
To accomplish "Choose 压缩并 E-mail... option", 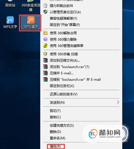I will click(x=62, y=73).
